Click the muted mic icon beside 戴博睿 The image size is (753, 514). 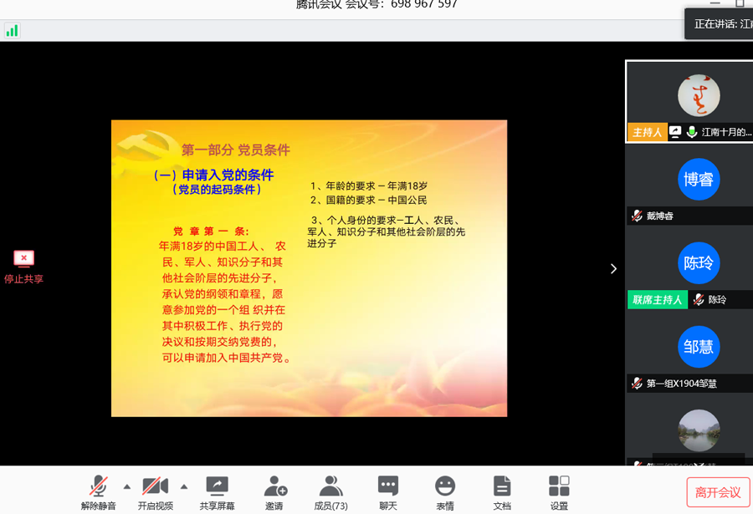click(x=638, y=216)
